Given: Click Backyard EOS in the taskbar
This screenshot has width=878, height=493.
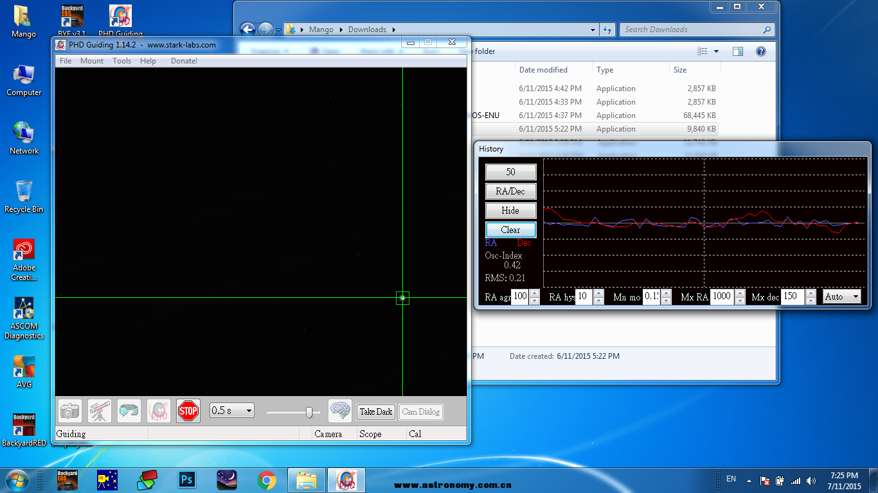Looking at the screenshot, I should click(67, 480).
